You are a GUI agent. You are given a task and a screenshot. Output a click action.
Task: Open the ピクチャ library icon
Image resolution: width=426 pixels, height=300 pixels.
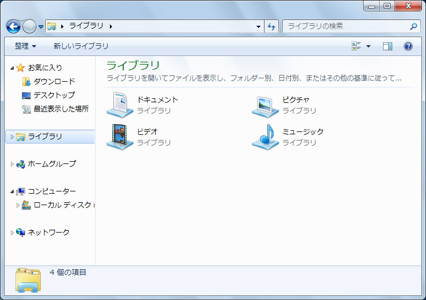pyautogui.click(x=265, y=105)
